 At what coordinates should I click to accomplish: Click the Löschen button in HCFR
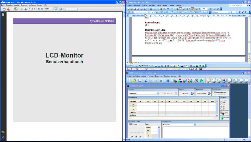224,118
